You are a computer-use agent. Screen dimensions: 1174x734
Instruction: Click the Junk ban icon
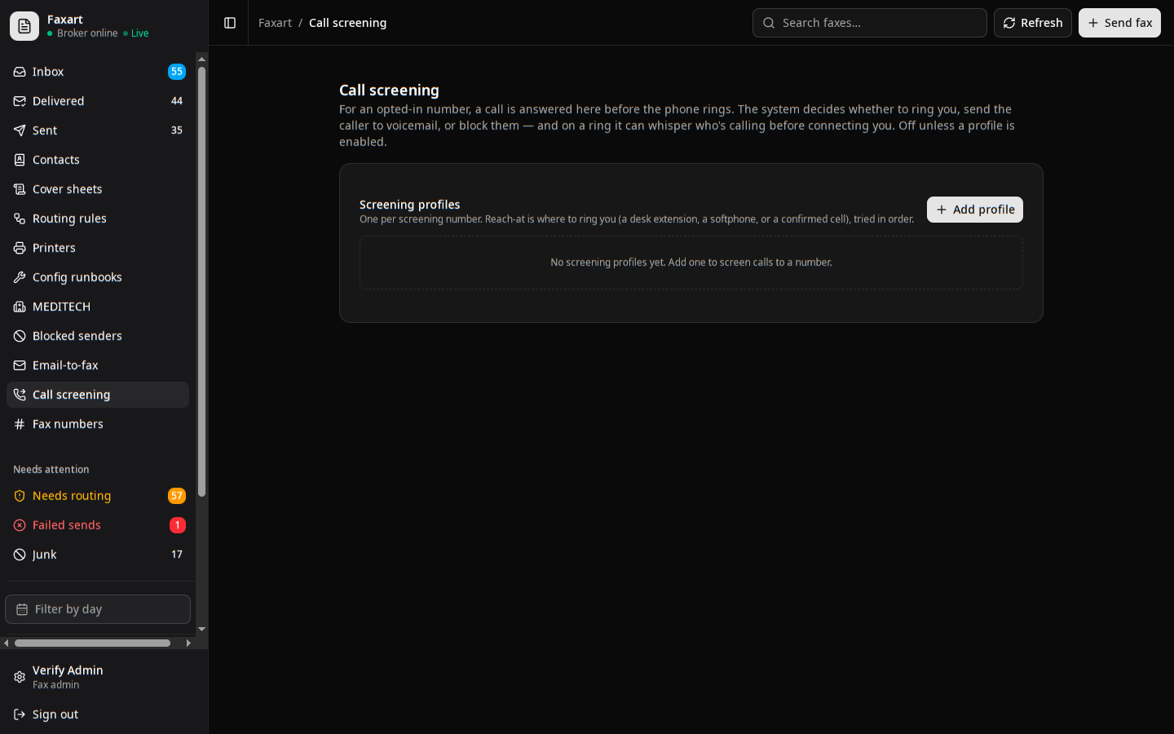click(20, 555)
